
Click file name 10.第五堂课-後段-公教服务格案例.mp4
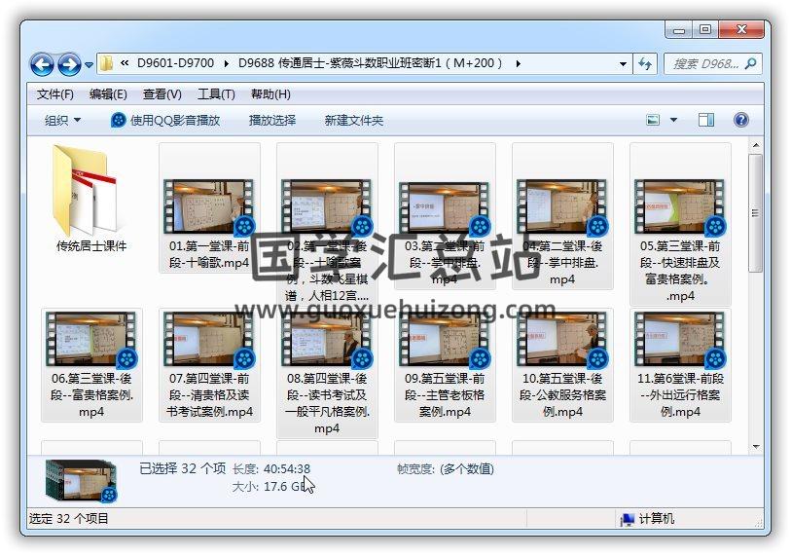tap(562, 395)
